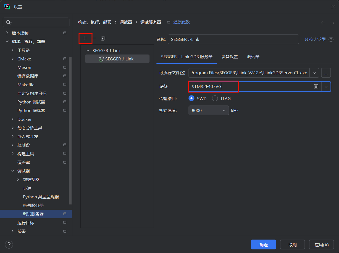The image size is (339, 253).
Task: Click the project-level icon next to Python 解释器
Action: [x=65, y=110]
